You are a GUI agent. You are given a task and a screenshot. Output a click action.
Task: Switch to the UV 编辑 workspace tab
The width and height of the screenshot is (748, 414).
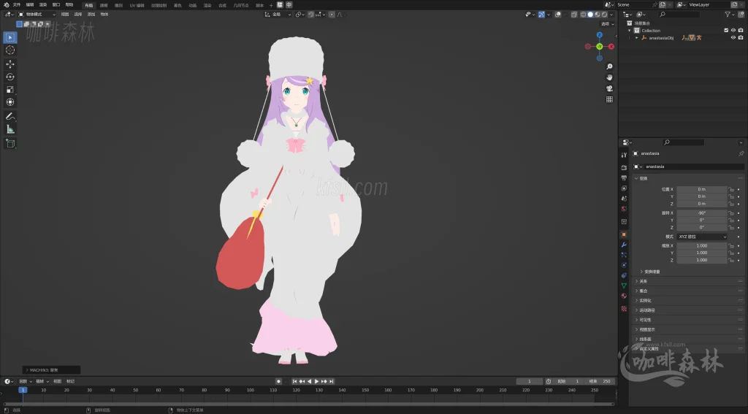pyautogui.click(x=137, y=5)
